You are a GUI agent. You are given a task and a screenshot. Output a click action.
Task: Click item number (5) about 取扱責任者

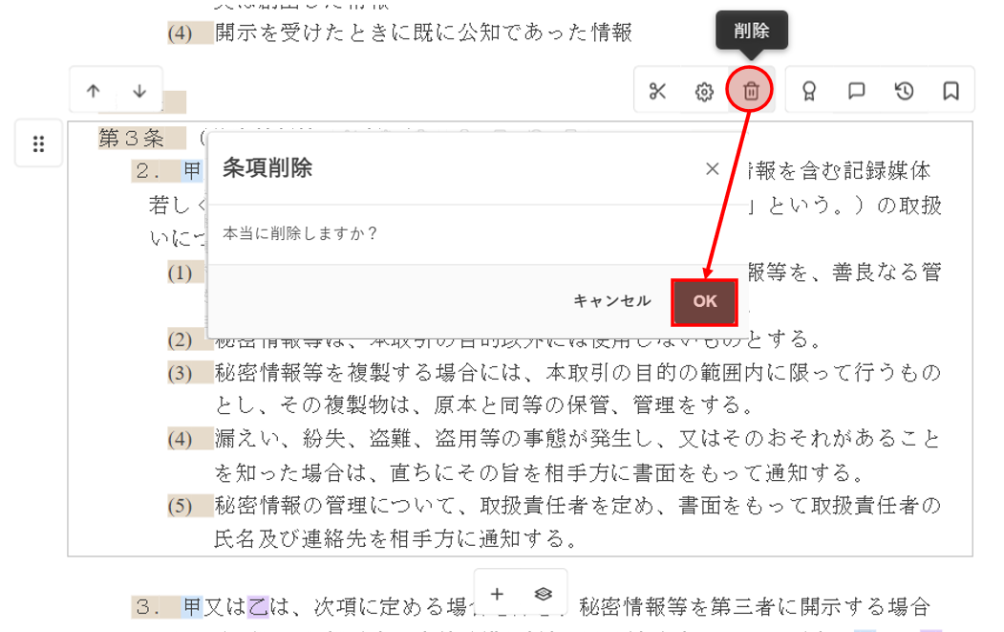tap(181, 506)
